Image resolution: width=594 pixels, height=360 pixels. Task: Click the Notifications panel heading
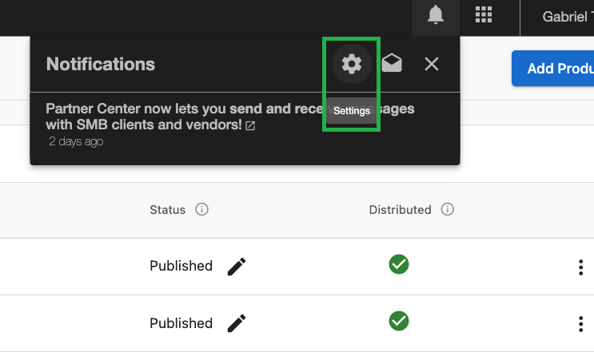click(101, 64)
